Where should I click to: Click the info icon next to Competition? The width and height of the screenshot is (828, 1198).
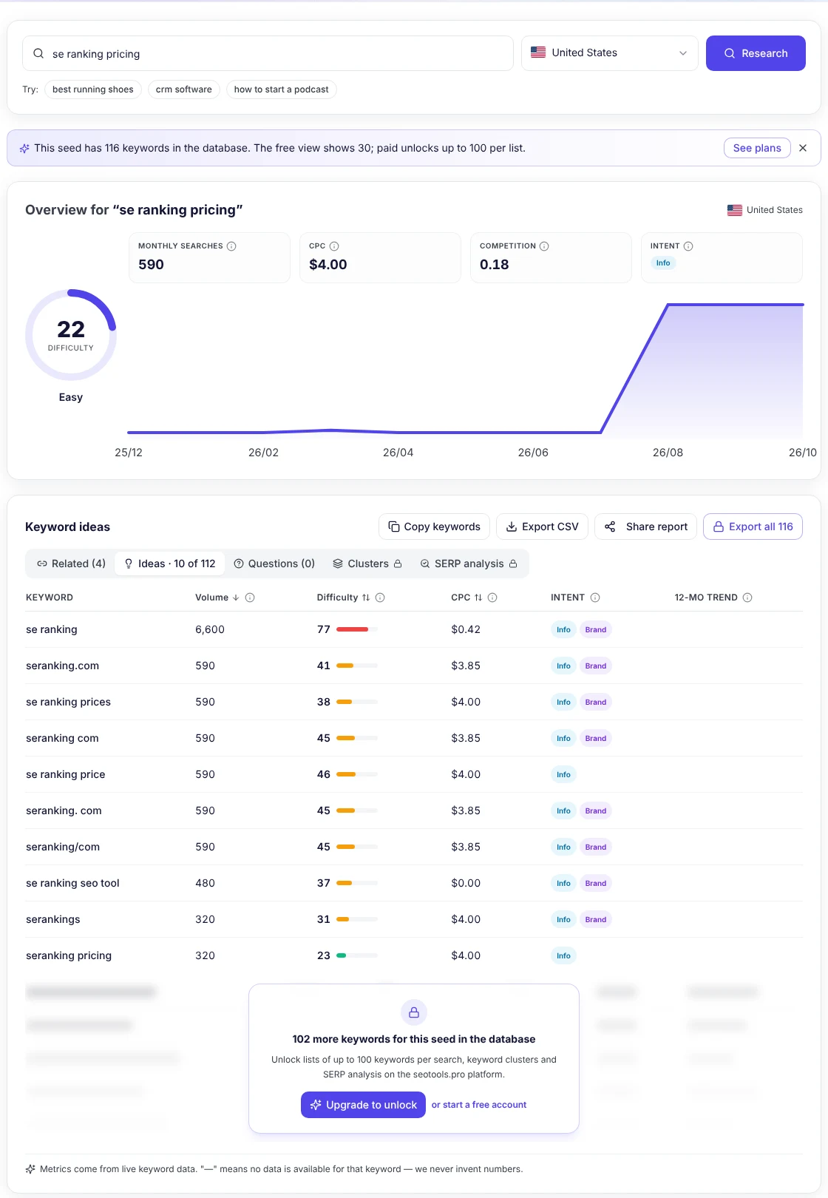(544, 246)
